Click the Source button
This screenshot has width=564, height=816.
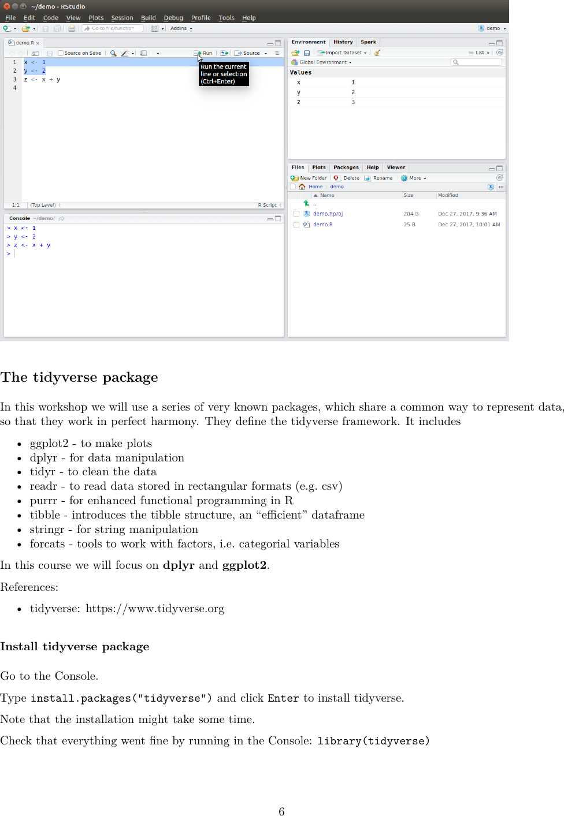click(247, 53)
